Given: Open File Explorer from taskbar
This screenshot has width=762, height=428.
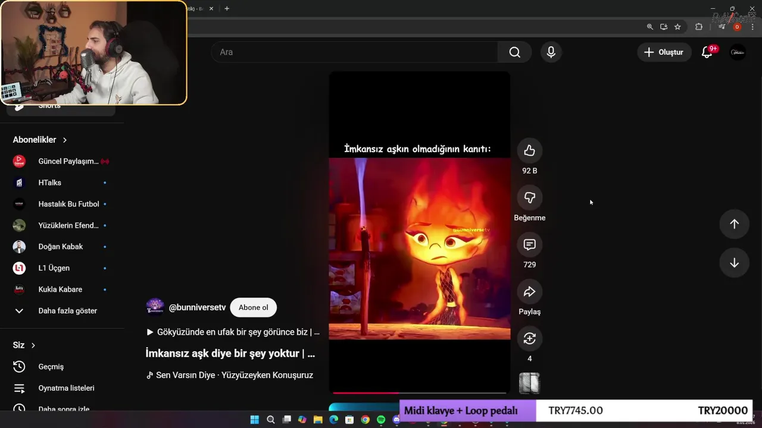Looking at the screenshot, I should point(318,420).
